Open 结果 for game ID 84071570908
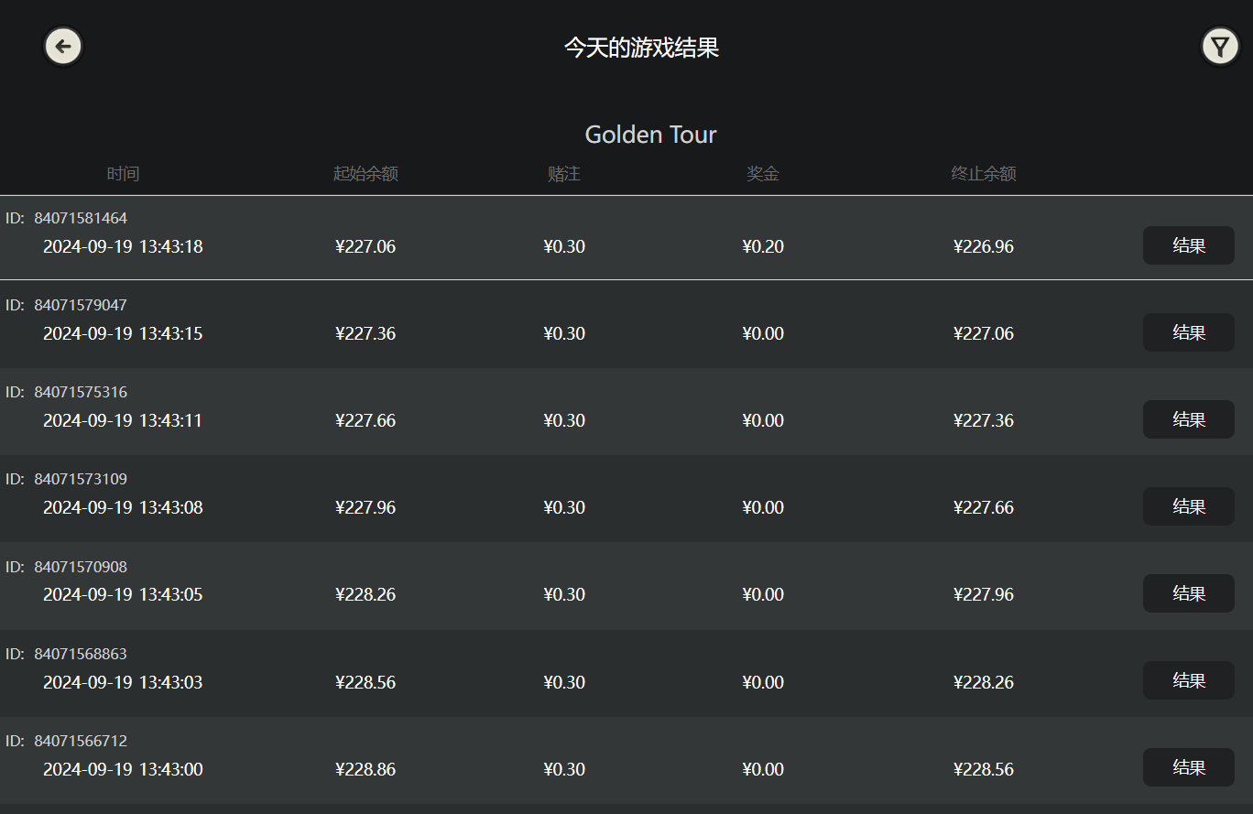The width and height of the screenshot is (1253, 814). click(1188, 593)
